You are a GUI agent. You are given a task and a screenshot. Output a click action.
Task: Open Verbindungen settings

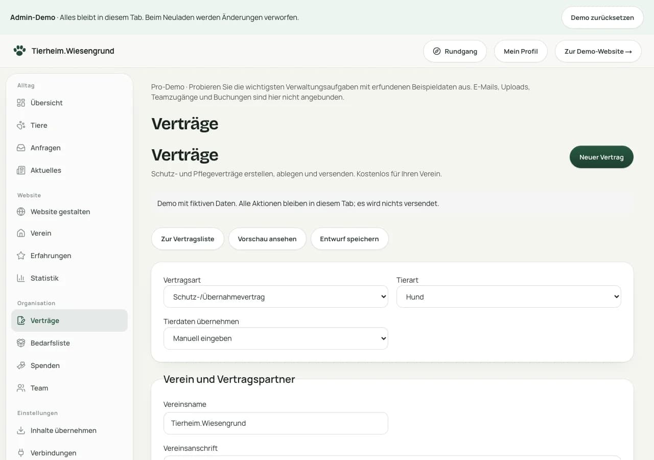[x=69, y=453]
